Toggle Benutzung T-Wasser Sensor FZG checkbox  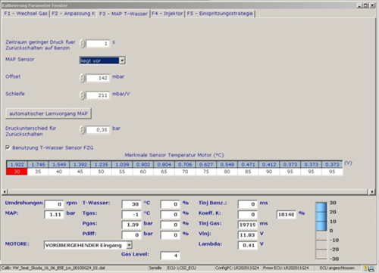click(8, 147)
